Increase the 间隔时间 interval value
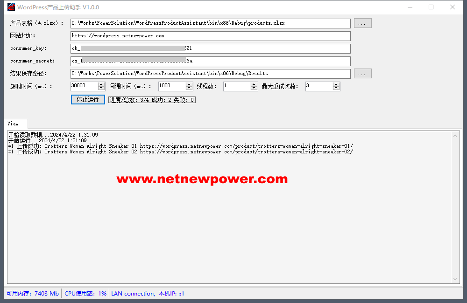This screenshot has width=467, height=303. click(189, 84)
